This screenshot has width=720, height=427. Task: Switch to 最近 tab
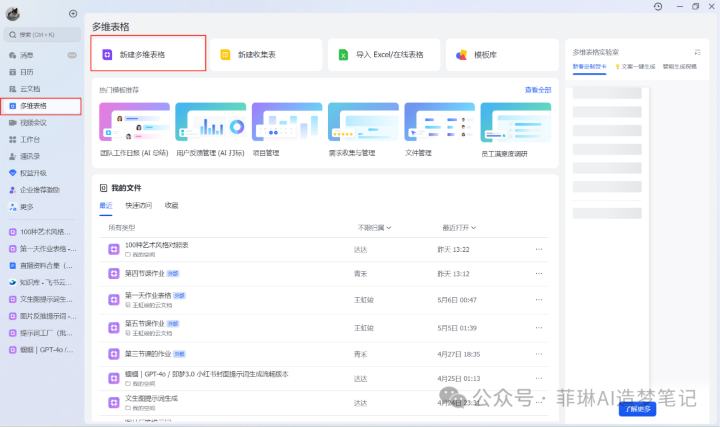pyautogui.click(x=106, y=205)
